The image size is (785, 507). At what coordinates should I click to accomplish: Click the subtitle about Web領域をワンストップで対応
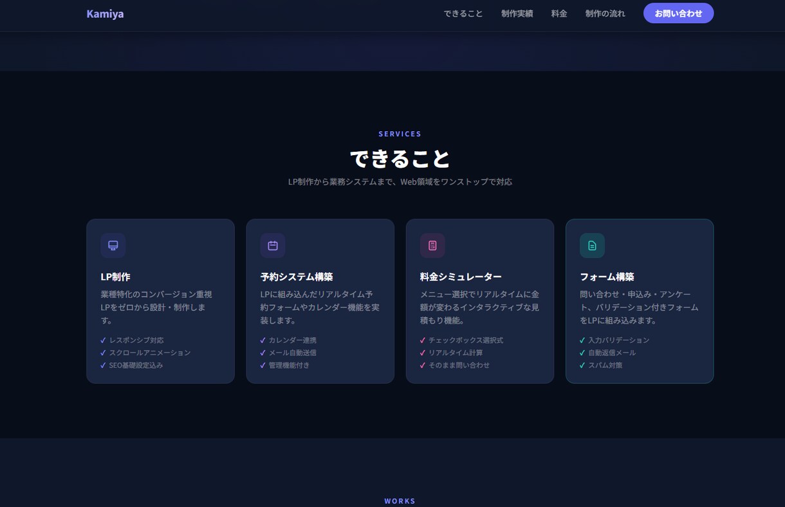(x=400, y=182)
